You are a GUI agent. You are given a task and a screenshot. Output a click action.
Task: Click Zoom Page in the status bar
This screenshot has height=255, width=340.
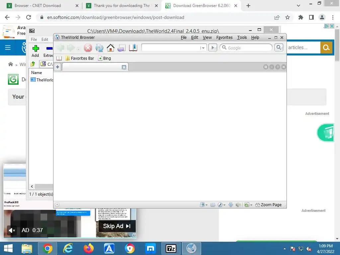coord(268,205)
